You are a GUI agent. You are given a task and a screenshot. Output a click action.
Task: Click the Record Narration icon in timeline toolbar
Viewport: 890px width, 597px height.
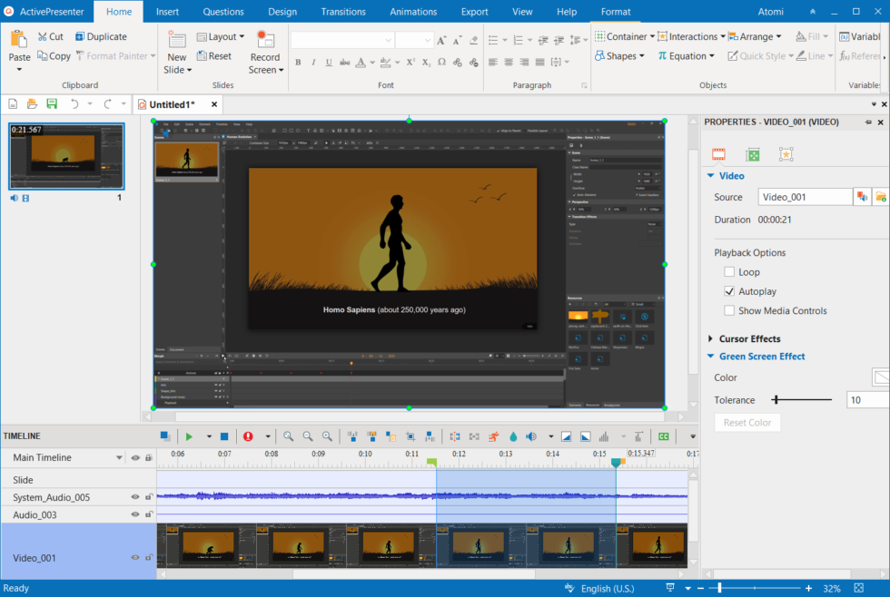[248, 436]
